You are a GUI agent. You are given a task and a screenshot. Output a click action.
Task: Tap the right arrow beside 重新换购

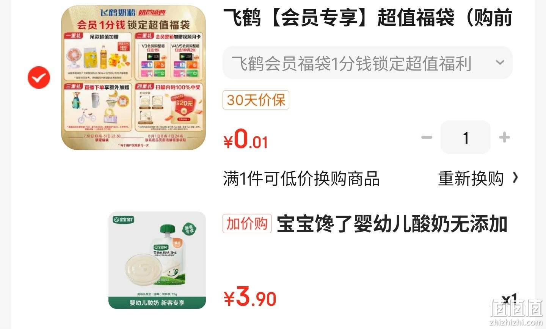click(515, 177)
